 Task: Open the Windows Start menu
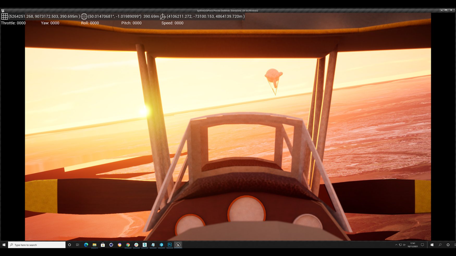point(4,245)
